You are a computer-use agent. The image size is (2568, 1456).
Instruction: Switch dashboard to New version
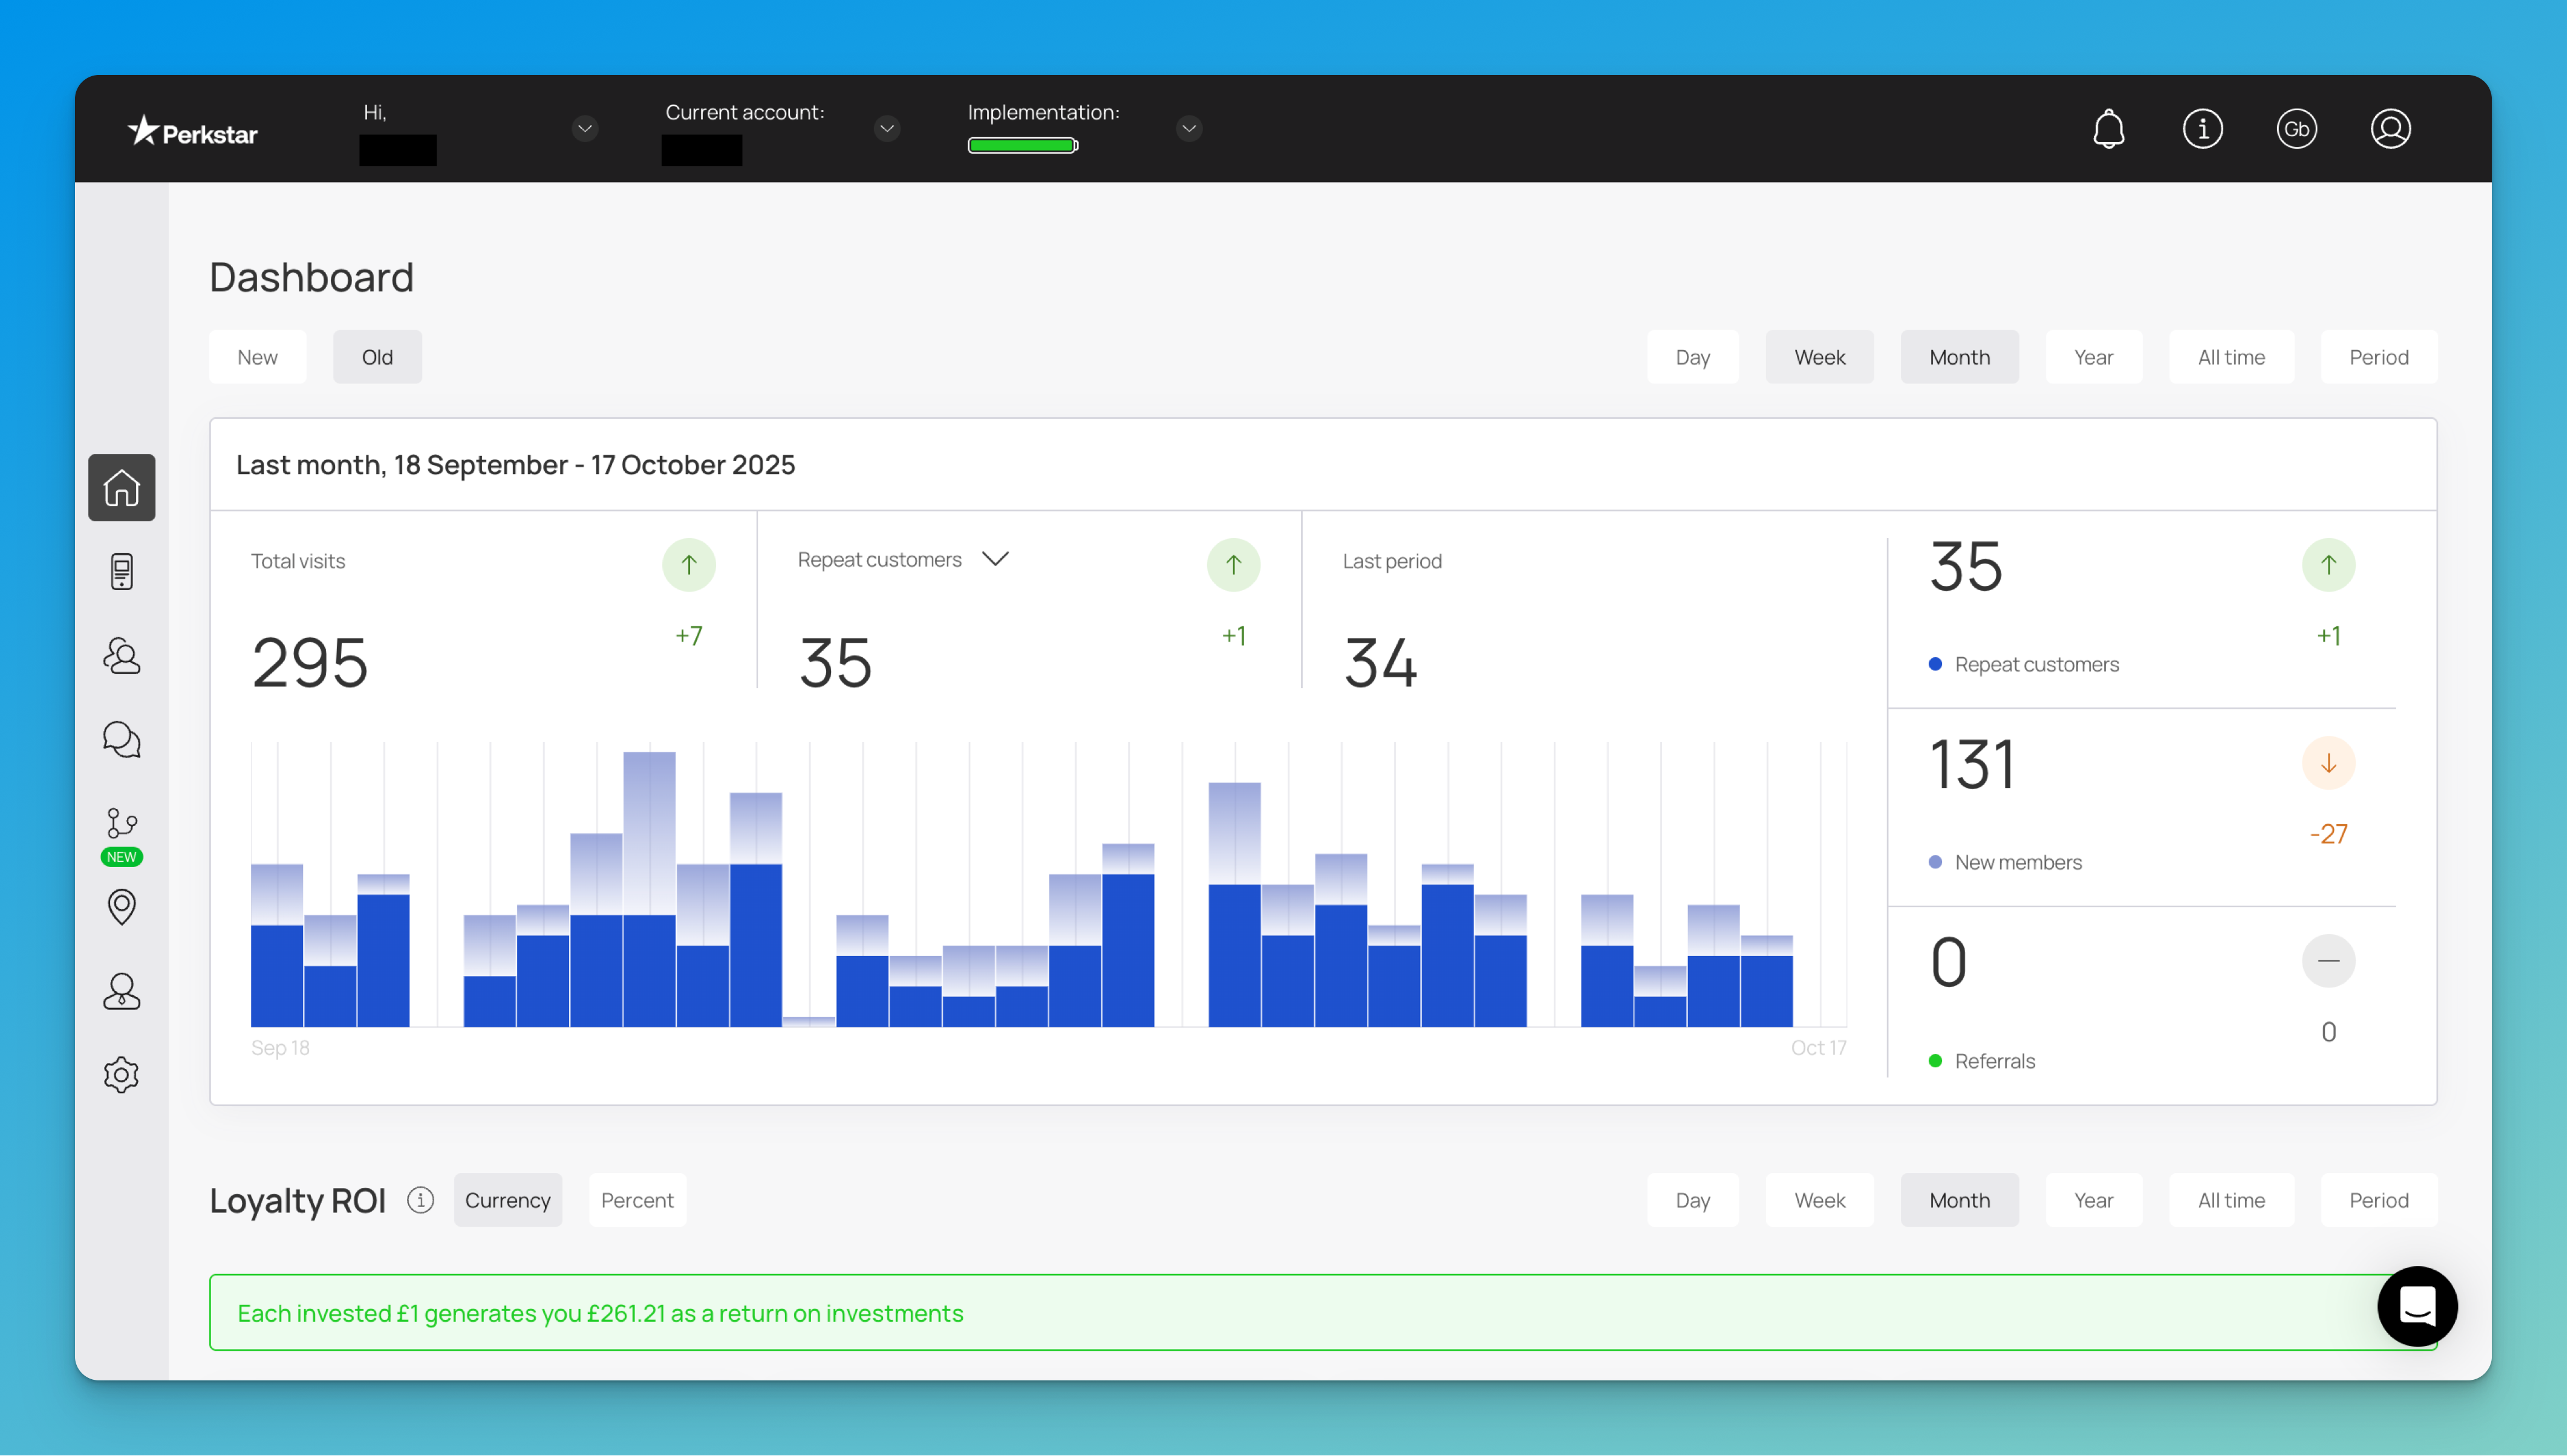(257, 357)
